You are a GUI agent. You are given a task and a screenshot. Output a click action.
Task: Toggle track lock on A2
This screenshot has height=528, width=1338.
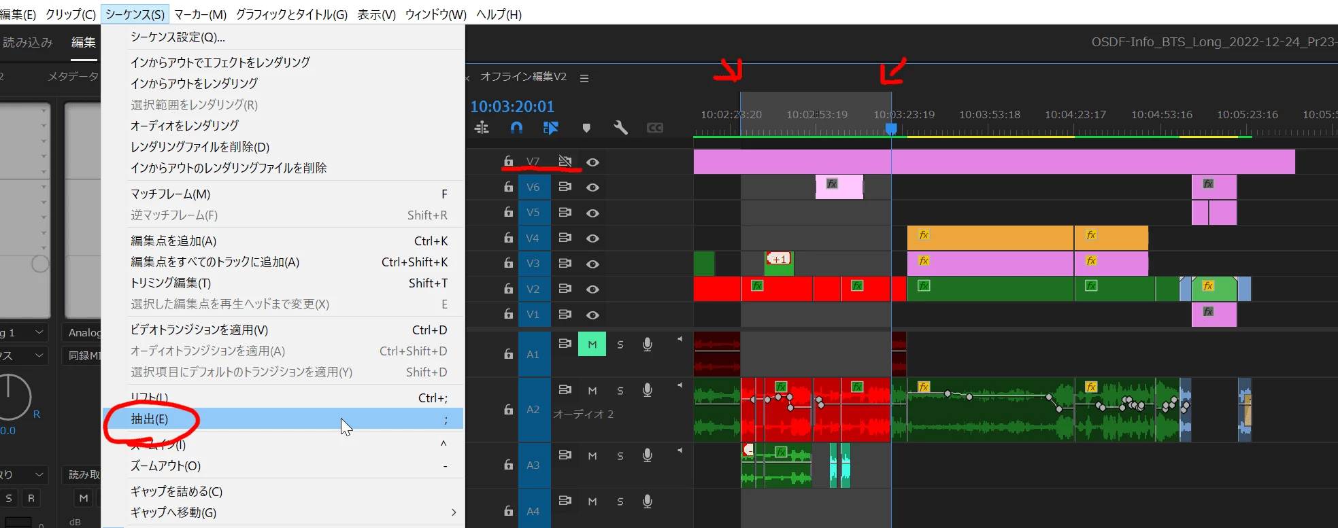point(508,410)
